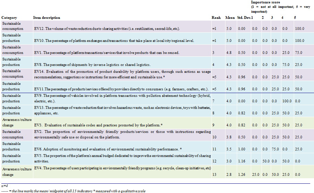314x193 pixels.
Task: Click the Std. Dev. column header
Action: pos(243,18)
